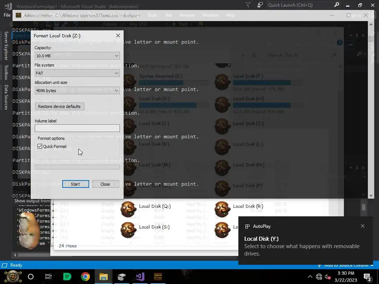
Task: Select the Local Disk (F:) drive icon
Action: coord(222,82)
